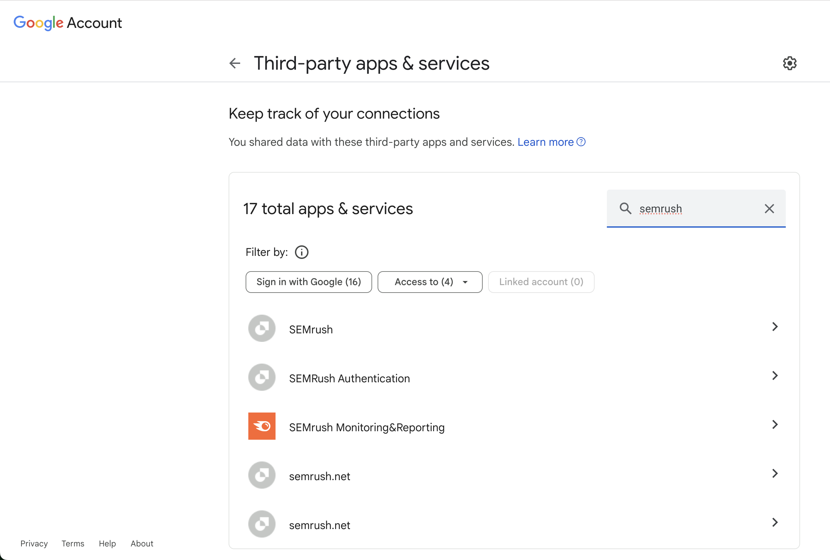Click the orange SEMrush Monitoring&Reporting logo
The height and width of the screenshot is (560, 830).
262,426
